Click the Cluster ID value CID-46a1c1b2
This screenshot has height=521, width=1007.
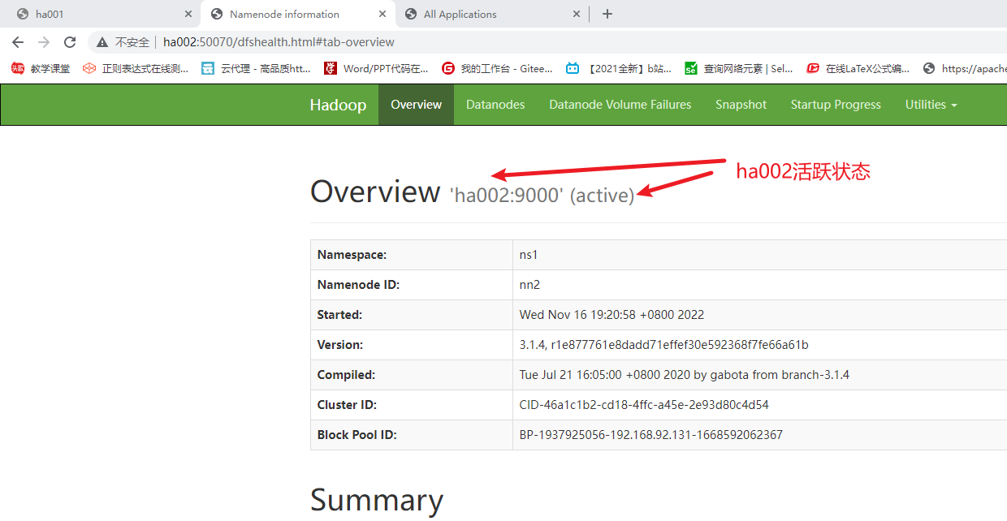(x=644, y=405)
